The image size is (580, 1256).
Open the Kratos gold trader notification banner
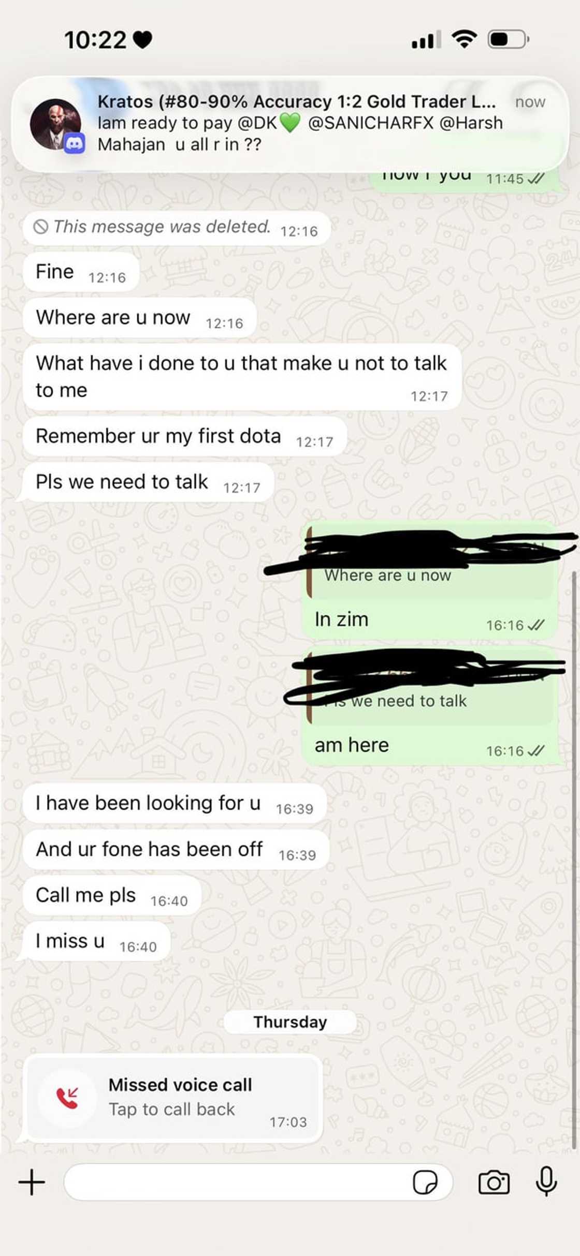[290, 123]
